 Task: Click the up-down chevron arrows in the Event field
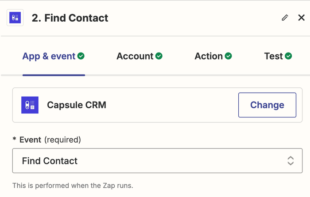291,161
